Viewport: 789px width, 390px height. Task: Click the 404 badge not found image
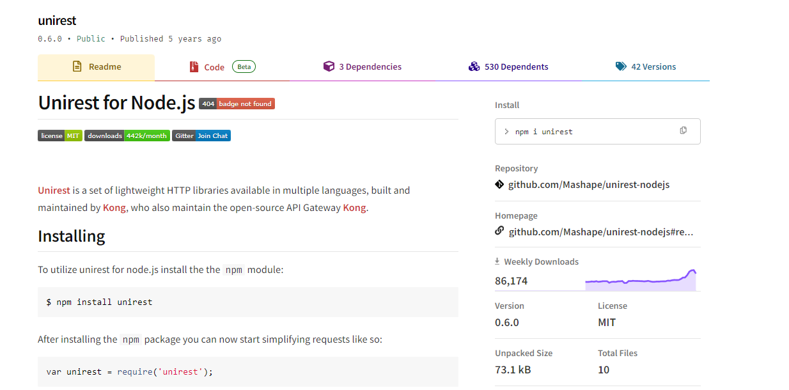click(237, 104)
